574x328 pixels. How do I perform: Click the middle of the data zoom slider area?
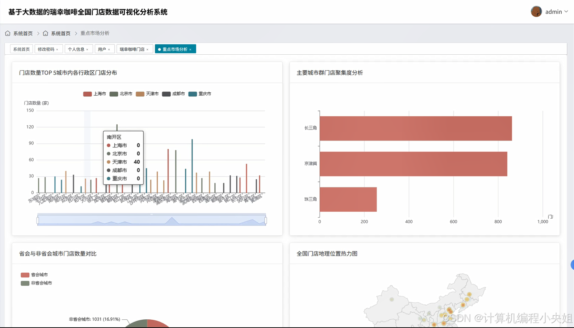pyautogui.click(x=152, y=220)
